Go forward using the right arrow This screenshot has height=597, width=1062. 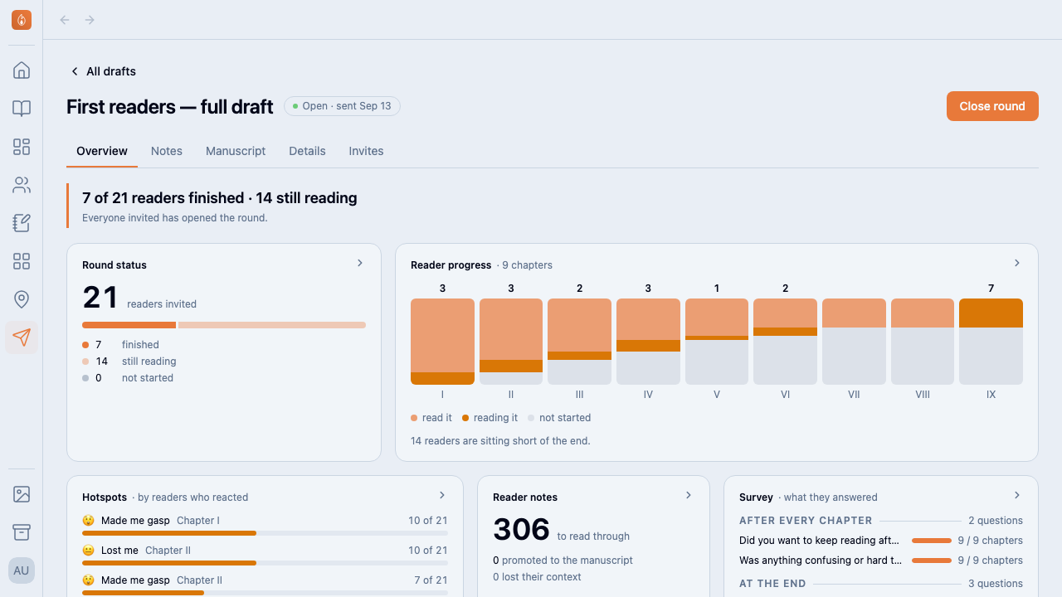pos(90,20)
